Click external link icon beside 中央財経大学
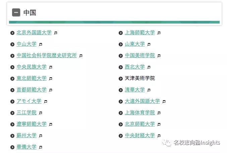This screenshot has width=227, height=153. coord(159,136)
